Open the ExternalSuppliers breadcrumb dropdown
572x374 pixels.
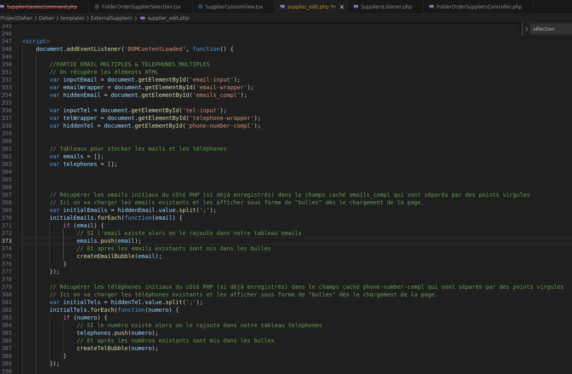111,18
